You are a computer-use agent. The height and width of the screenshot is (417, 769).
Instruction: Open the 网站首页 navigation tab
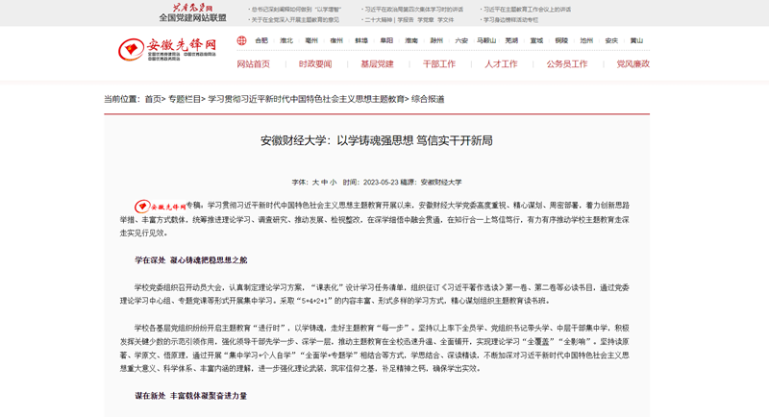click(x=254, y=64)
